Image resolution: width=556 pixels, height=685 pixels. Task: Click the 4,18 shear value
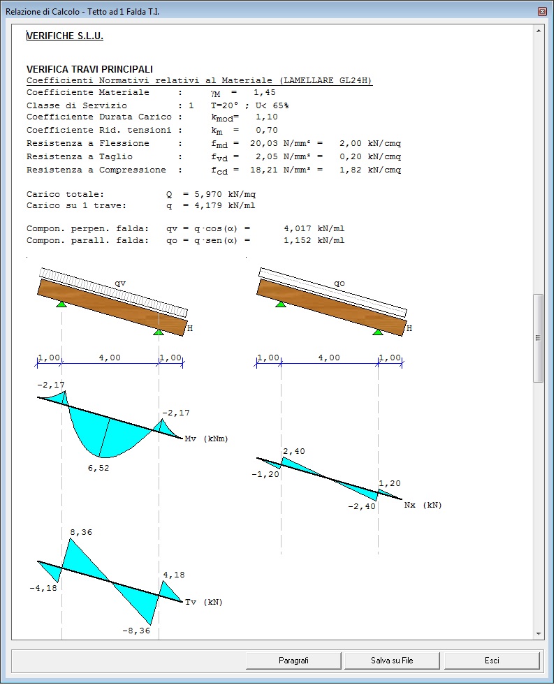coord(174,575)
